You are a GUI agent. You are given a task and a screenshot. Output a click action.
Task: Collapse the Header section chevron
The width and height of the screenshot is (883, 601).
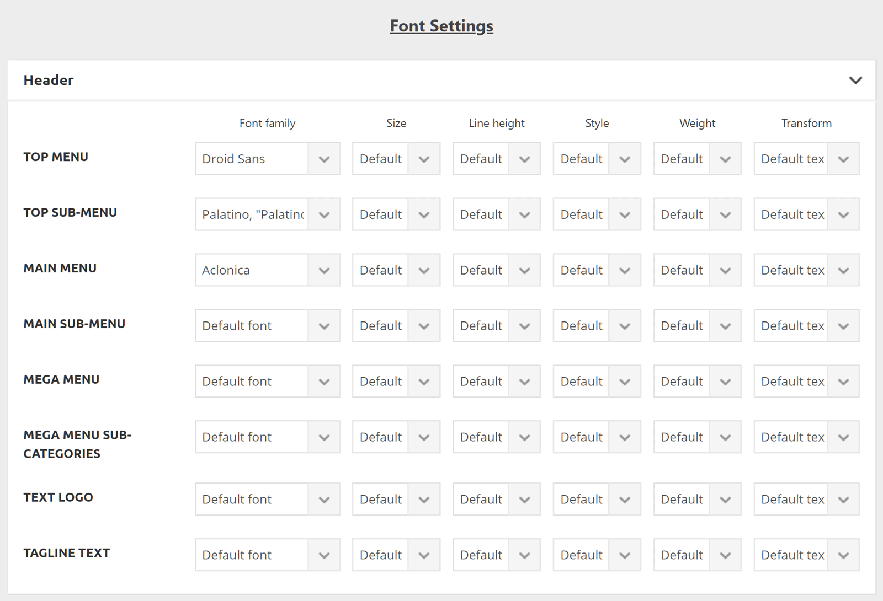(x=855, y=81)
